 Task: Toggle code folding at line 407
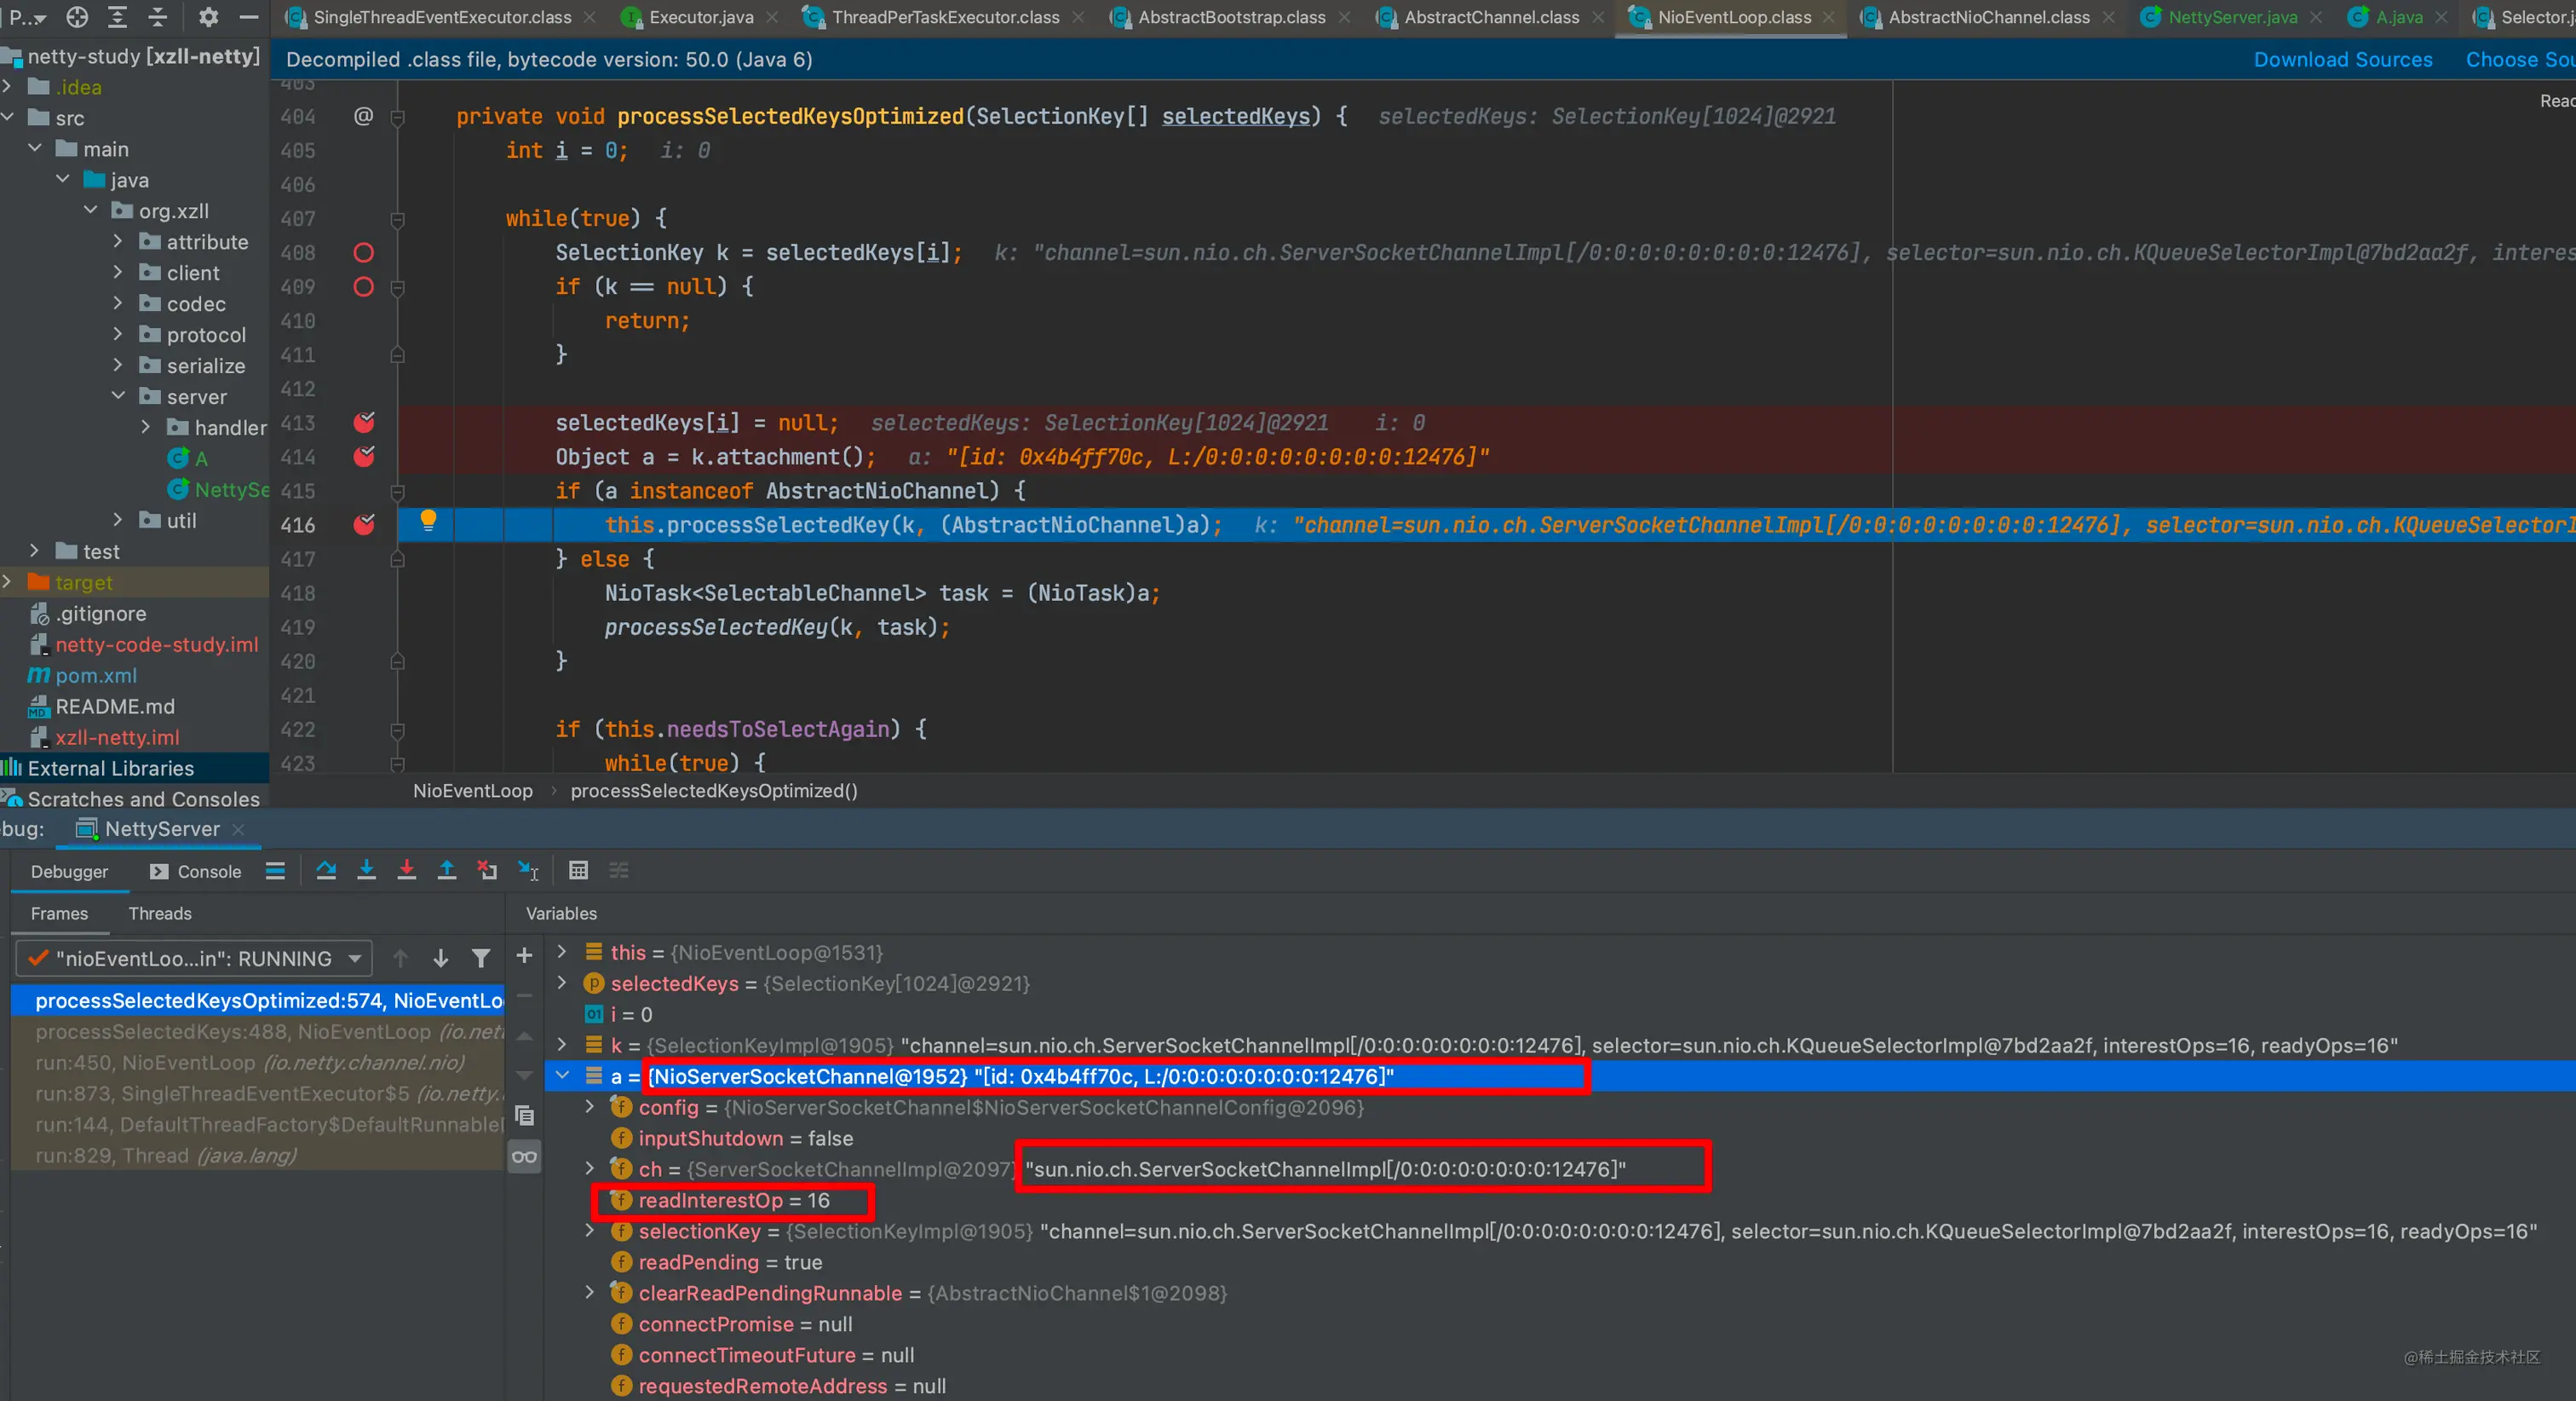point(397,219)
